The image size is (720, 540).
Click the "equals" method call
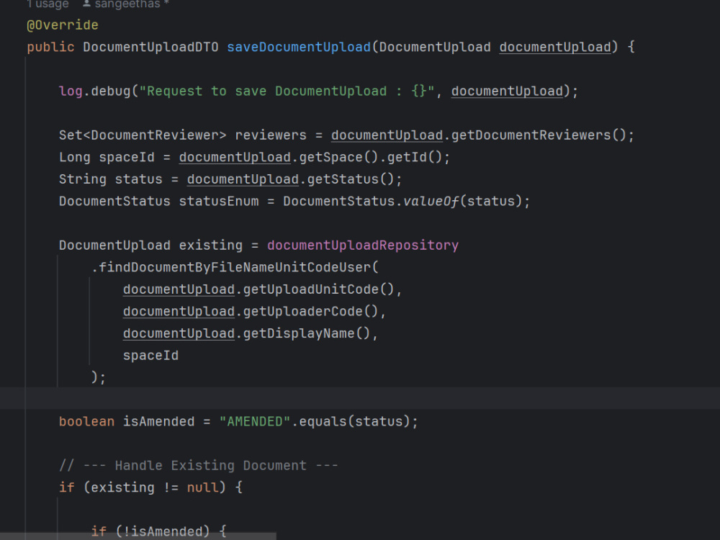(323, 421)
